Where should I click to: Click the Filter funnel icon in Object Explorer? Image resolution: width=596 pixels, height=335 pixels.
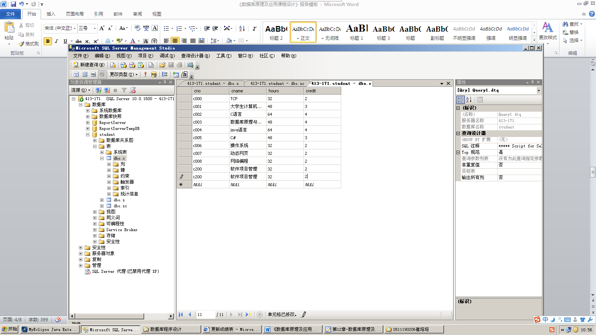pos(124,90)
